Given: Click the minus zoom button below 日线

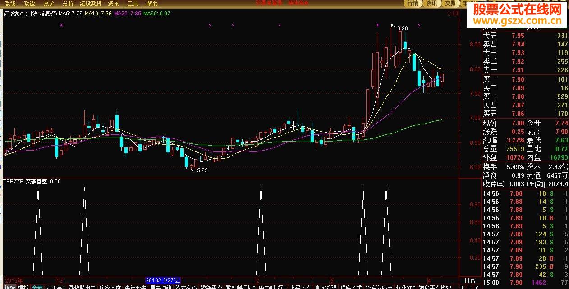Looking at the screenshot, I should tap(469, 287).
